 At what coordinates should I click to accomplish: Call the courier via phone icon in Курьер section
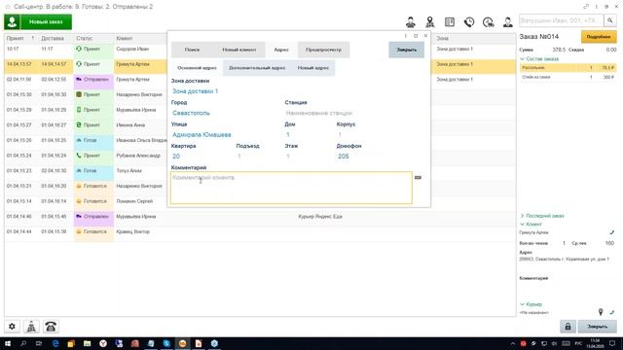click(x=612, y=312)
